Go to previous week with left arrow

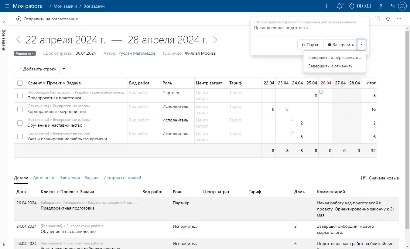point(19,40)
